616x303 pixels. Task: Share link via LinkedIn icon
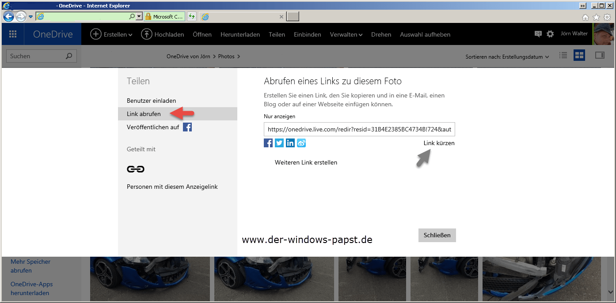(x=290, y=143)
